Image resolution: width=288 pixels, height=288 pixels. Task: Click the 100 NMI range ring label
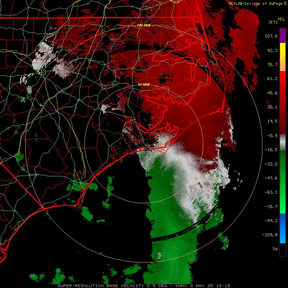[144, 25]
